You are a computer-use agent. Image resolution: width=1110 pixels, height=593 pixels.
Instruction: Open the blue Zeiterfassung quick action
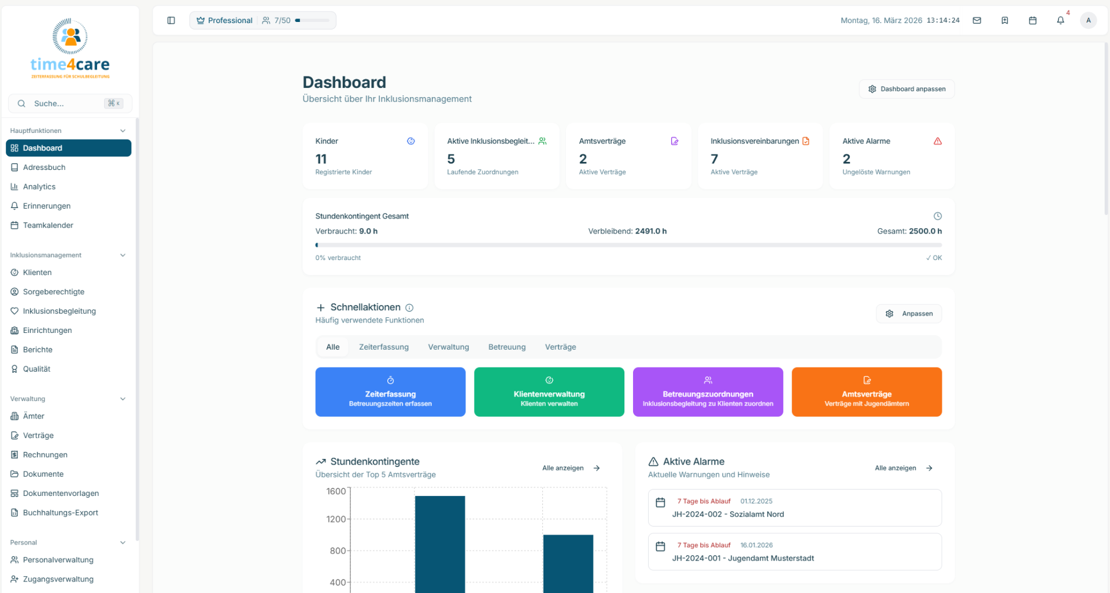click(390, 392)
